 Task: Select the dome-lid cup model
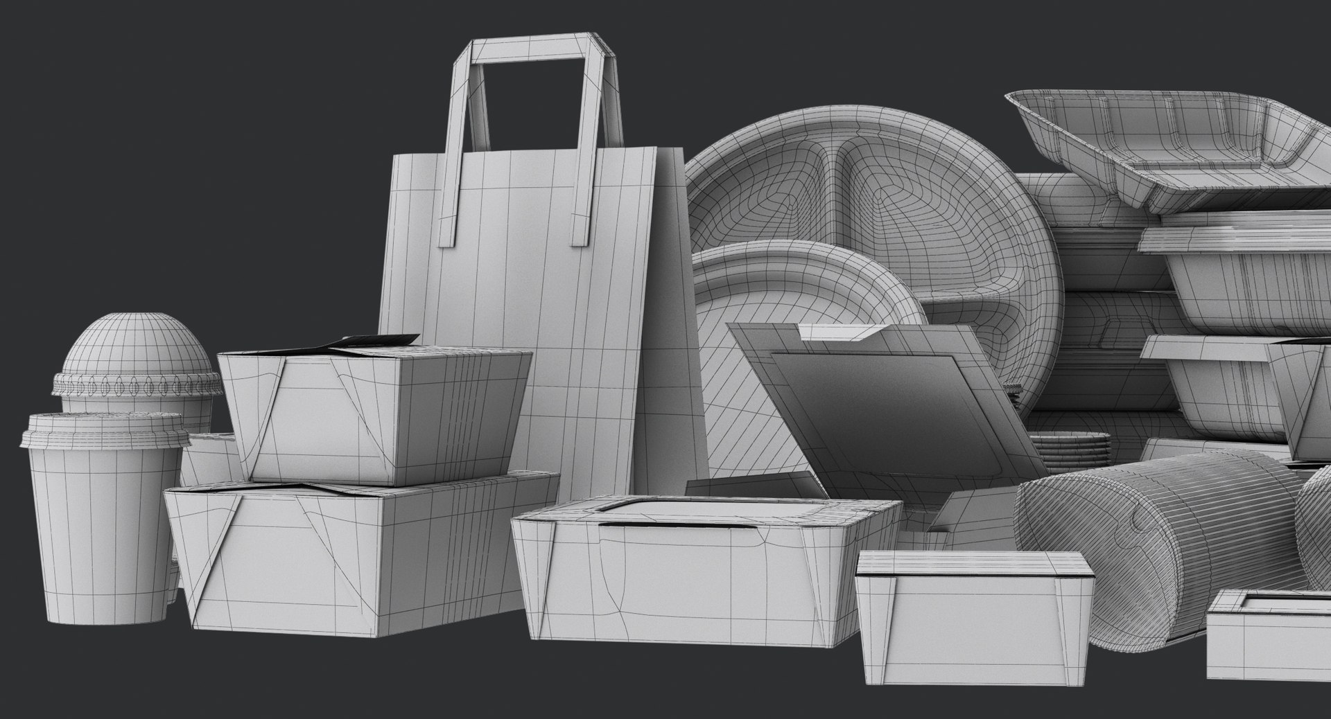coord(138,372)
